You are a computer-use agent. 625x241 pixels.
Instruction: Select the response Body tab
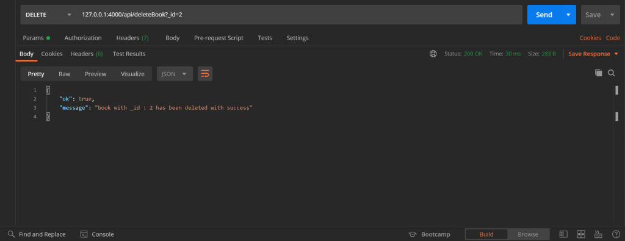26,54
